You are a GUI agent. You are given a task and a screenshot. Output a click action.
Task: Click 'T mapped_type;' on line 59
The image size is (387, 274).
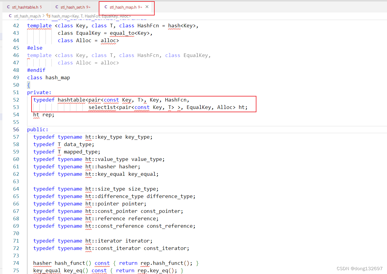pyautogui.click(x=79, y=152)
